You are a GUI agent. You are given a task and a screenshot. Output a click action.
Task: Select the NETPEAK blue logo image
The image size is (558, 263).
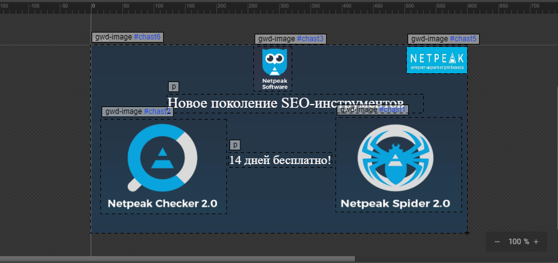pos(437,60)
